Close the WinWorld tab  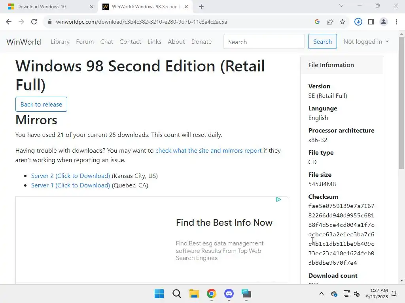click(186, 7)
